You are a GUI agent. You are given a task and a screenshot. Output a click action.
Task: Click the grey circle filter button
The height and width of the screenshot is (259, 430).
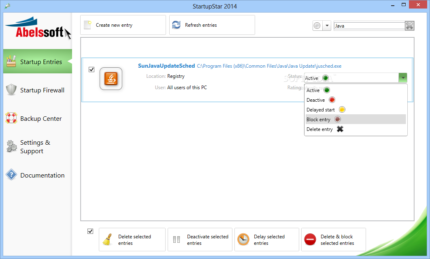click(317, 26)
